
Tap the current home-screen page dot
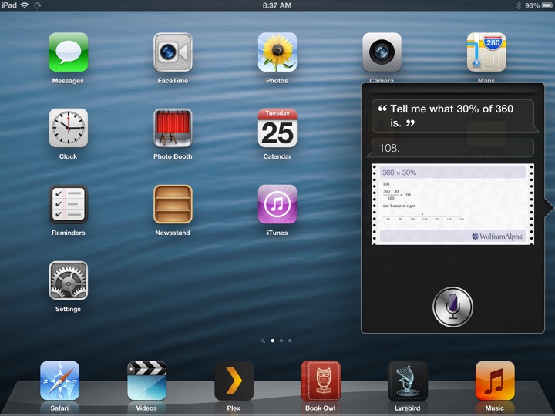273,341
